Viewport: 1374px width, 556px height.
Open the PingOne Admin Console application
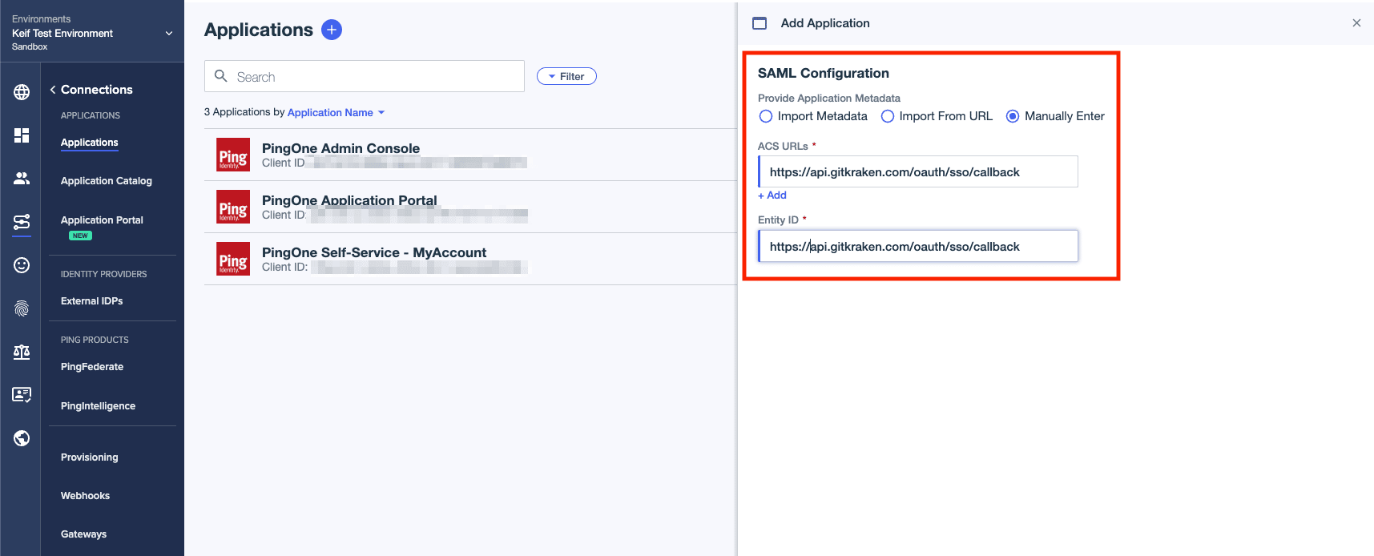click(x=470, y=155)
